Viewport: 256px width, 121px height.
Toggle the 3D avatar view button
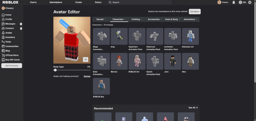click(85, 60)
